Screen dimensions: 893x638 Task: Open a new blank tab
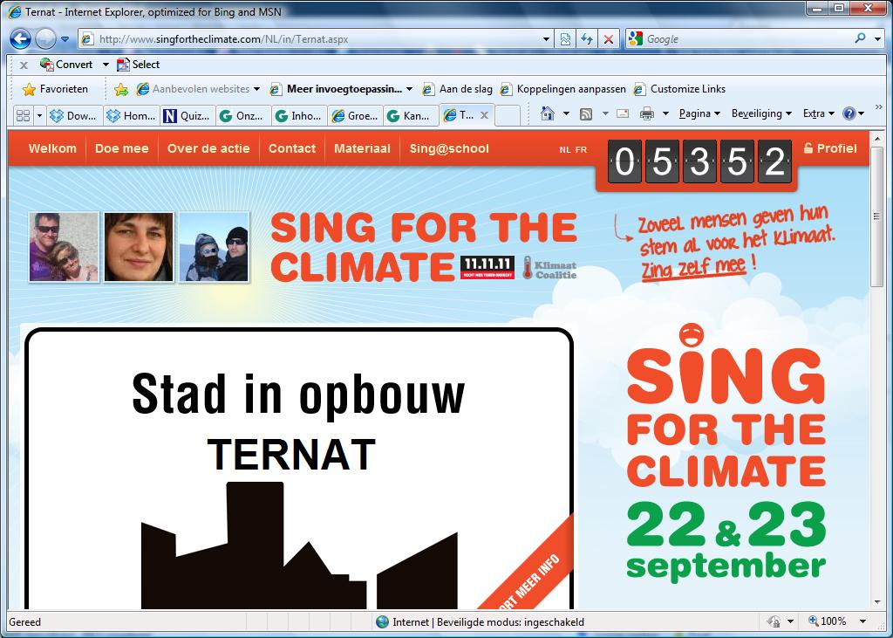click(x=508, y=116)
